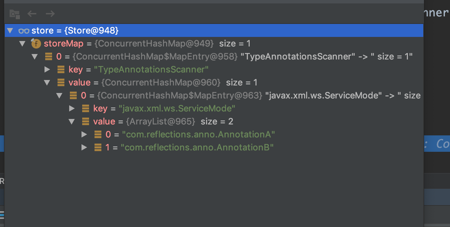Select the "com.reflections.anno.AnnotationA" string value

tap(199, 135)
